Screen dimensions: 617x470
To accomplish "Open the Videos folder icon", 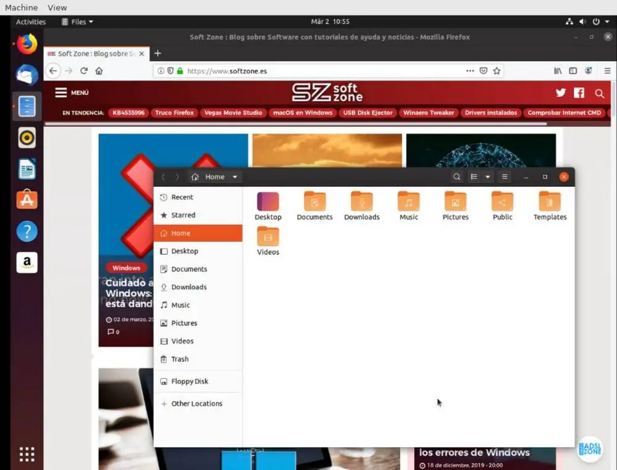I will (x=268, y=241).
